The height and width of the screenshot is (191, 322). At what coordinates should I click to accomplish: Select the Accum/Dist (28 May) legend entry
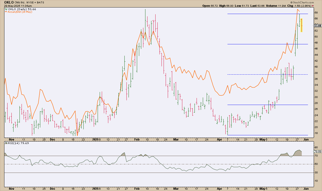pyautogui.click(x=20, y=12)
